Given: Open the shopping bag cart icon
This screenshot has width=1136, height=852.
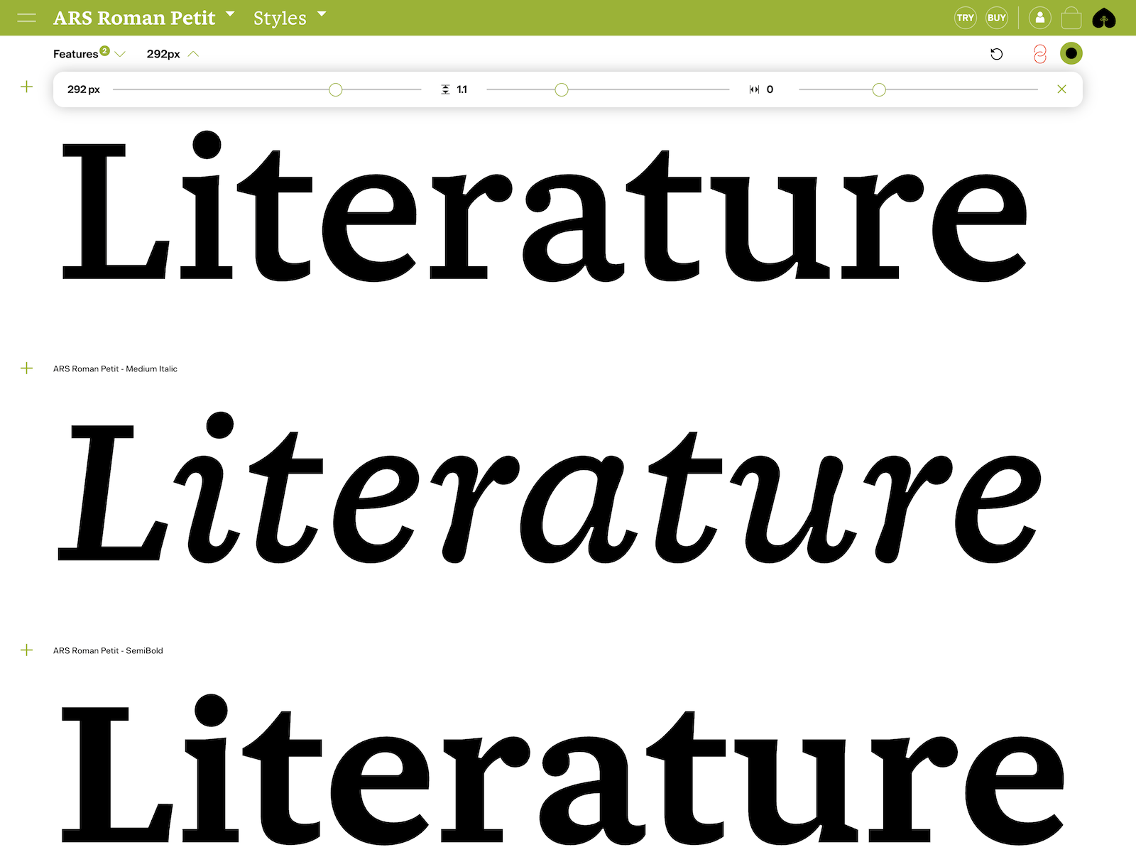Looking at the screenshot, I should tap(1071, 18).
